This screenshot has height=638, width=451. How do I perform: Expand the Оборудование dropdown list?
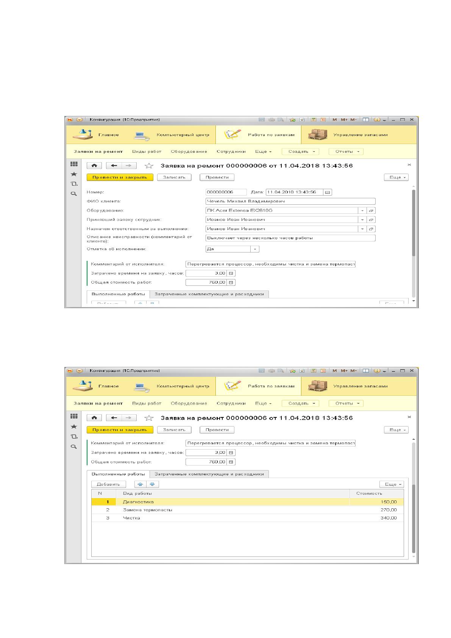[362, 210]
